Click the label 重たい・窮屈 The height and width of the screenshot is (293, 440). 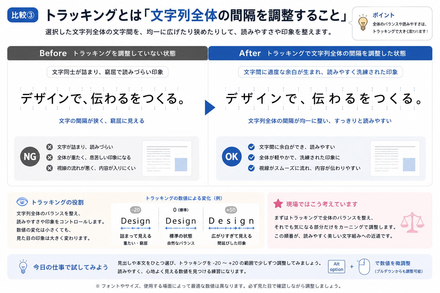[x=135, y=243]
